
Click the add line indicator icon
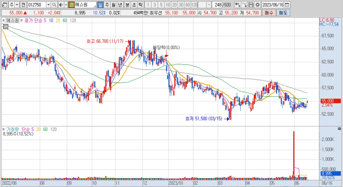coord(245,5)
